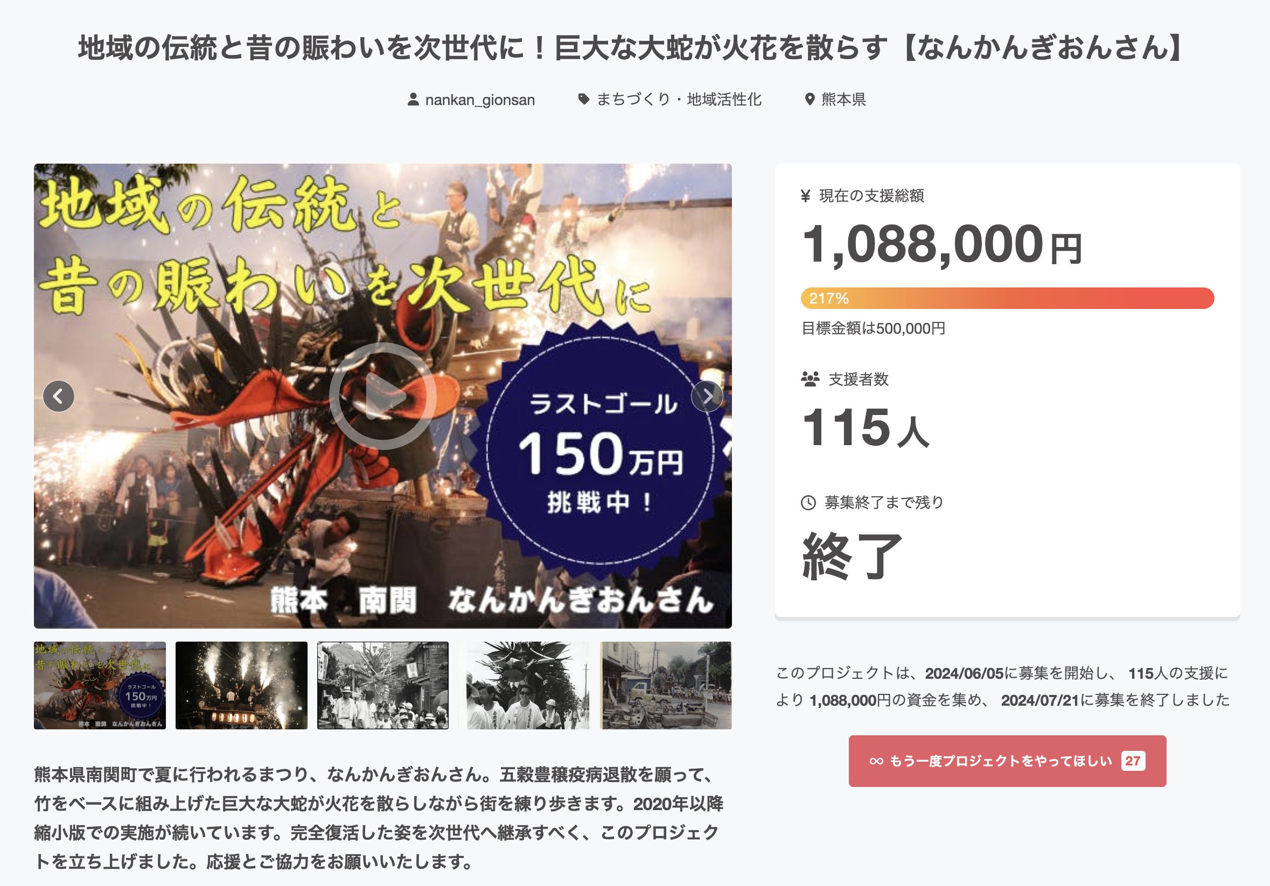Click the supporters group icon beside 支援者数
This screenshot has width=1270, height=886.
coord(810,379)
